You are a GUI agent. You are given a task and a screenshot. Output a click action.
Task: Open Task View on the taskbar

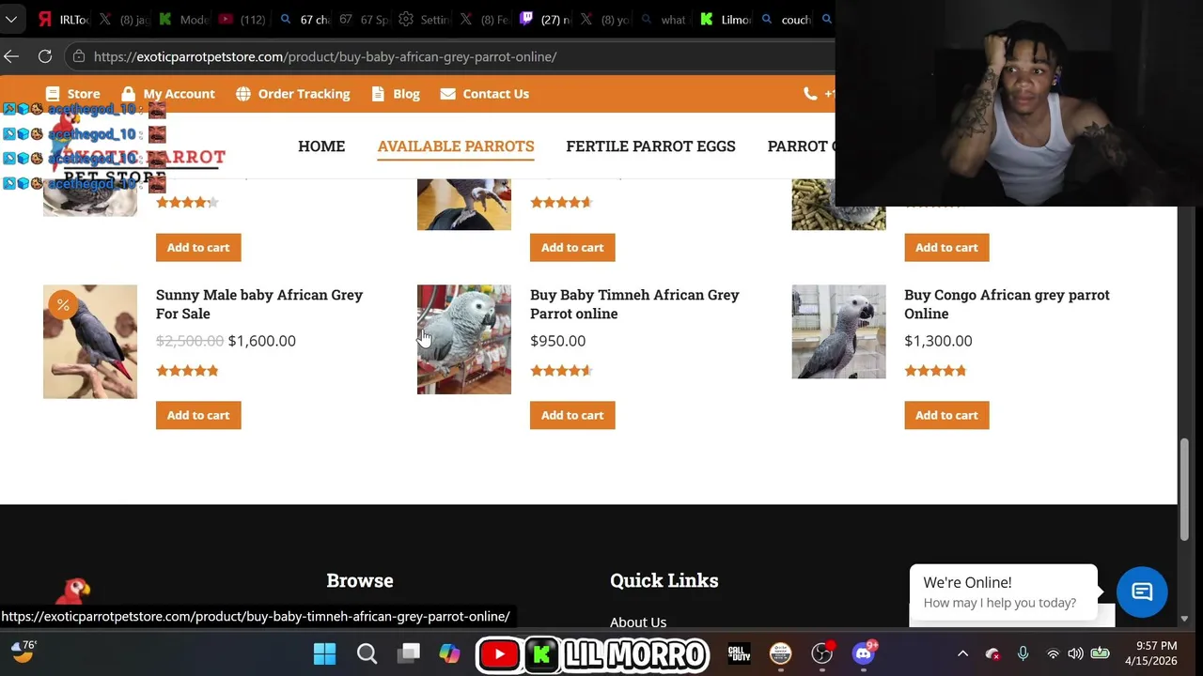(x=409, y=653)
